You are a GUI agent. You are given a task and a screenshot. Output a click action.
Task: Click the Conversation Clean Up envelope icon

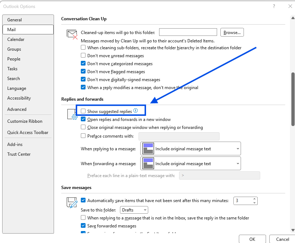pos(72,34)
